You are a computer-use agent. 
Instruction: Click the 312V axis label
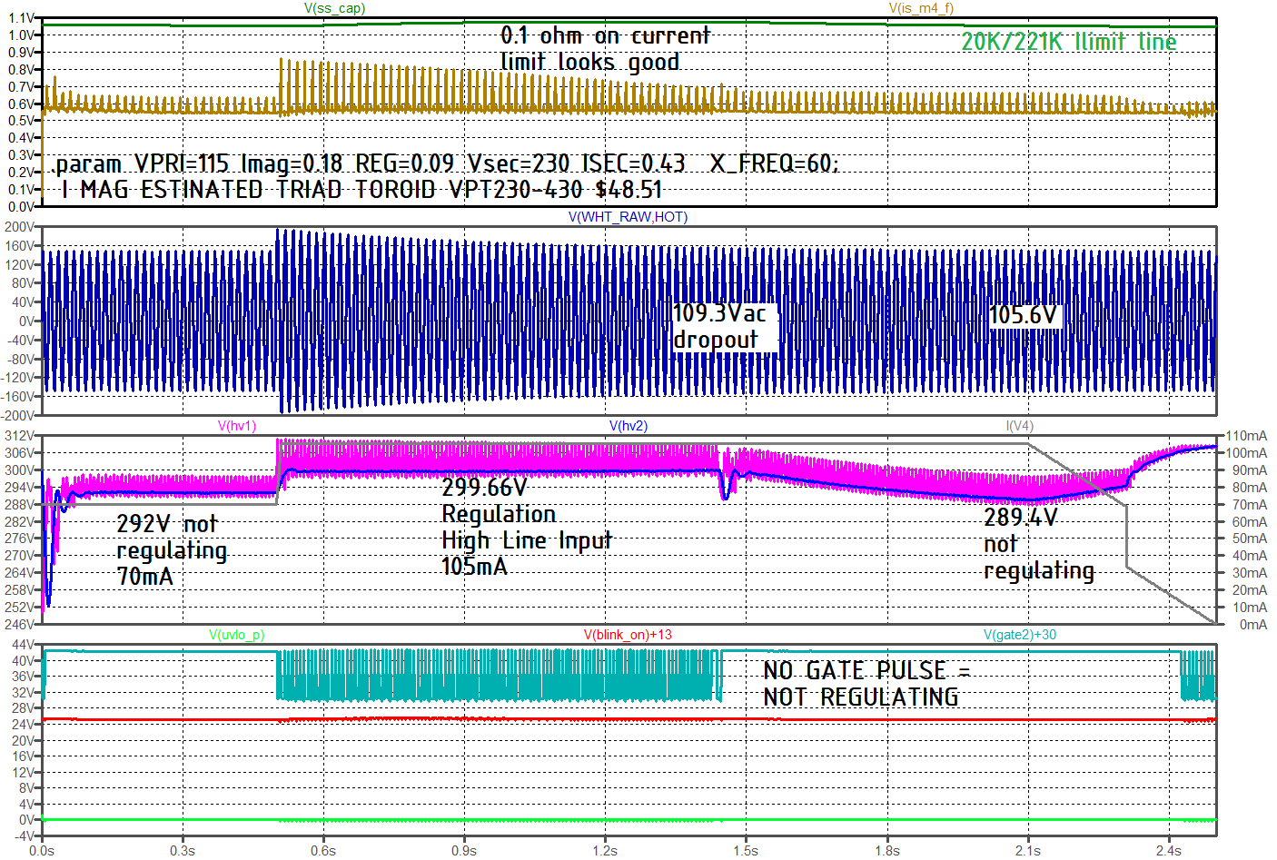[20, 436]
